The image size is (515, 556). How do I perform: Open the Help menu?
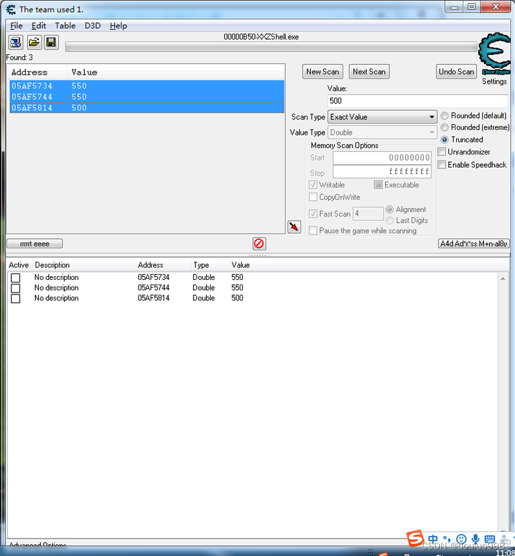pyautogui.click(x=118, y=26)
